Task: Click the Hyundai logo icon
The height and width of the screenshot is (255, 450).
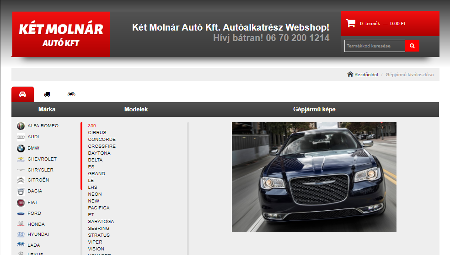Action: [21, 234]
